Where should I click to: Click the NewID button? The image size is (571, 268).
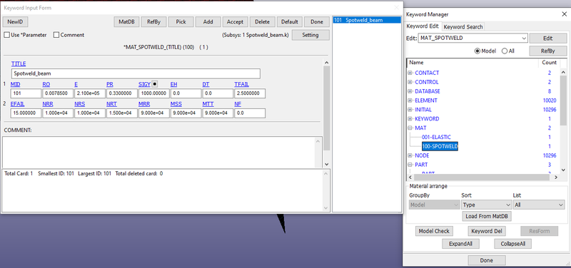click(15, 22)
